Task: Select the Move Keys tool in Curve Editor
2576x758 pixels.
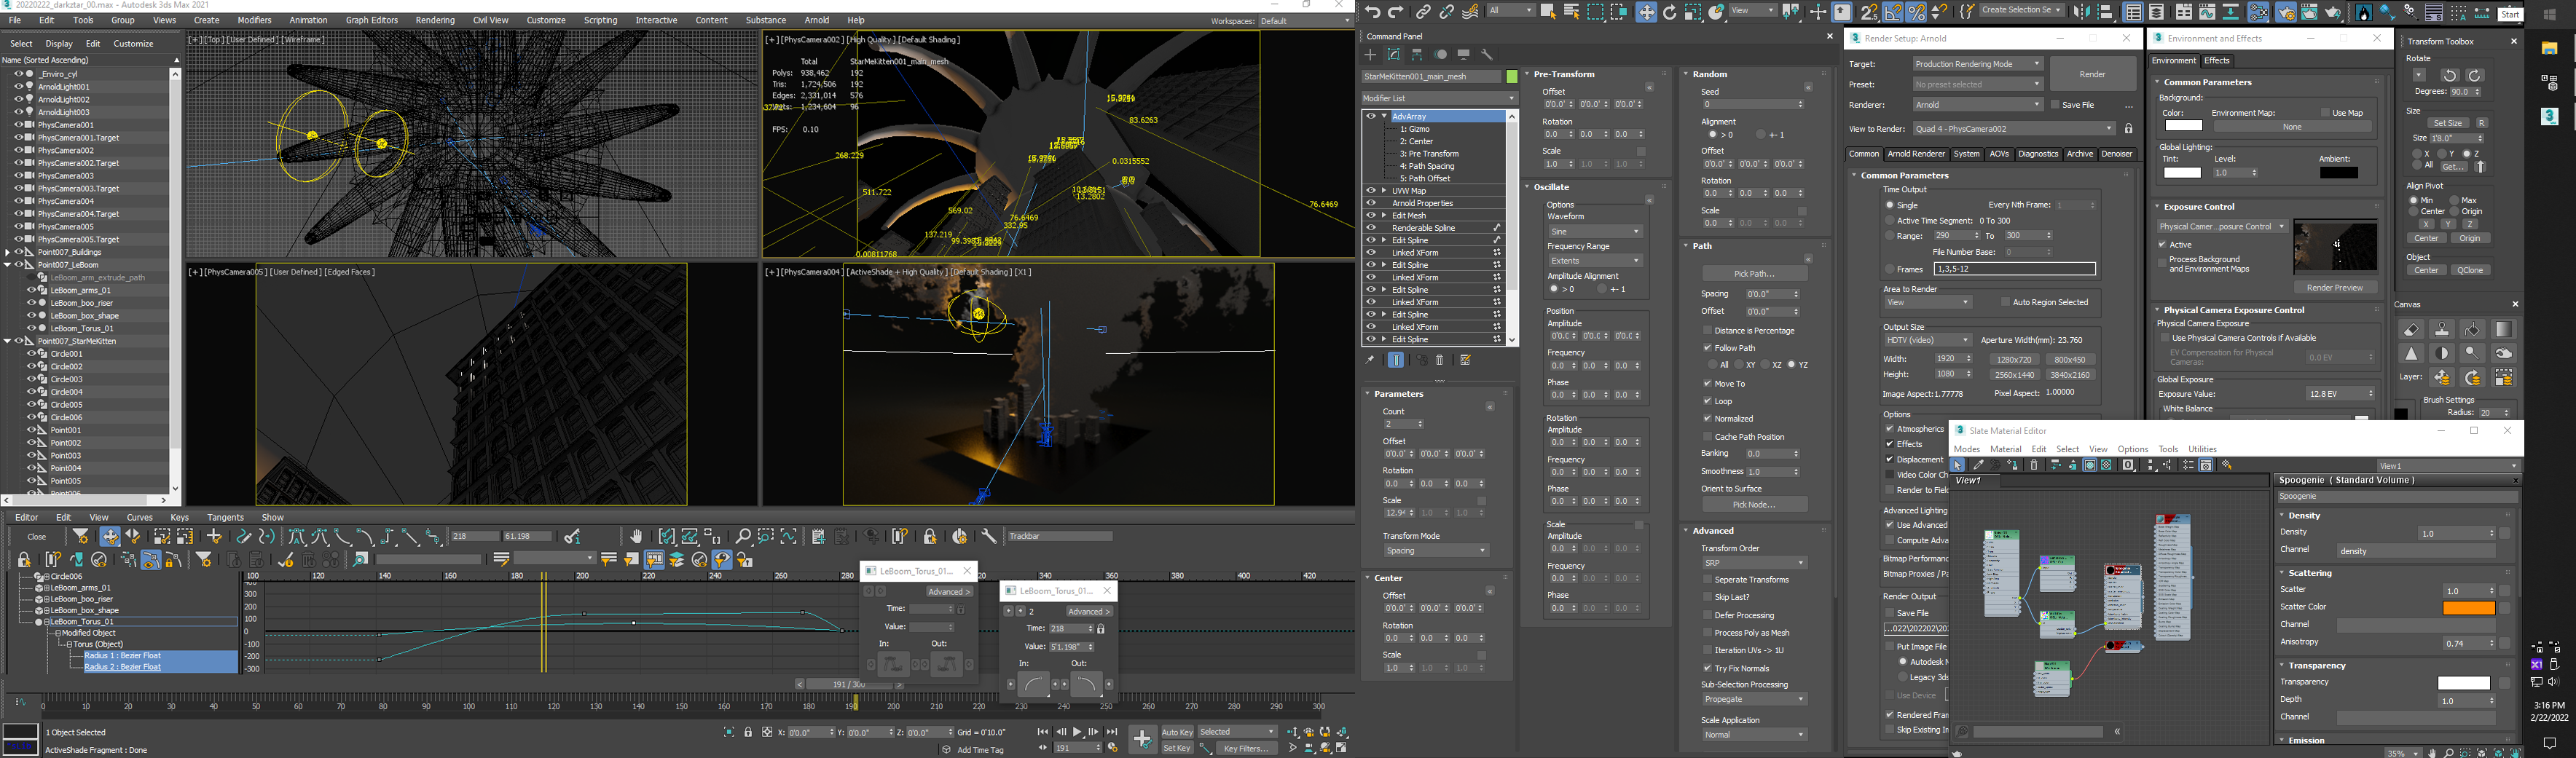Action: pyautogui.click(x=110, y=536)
